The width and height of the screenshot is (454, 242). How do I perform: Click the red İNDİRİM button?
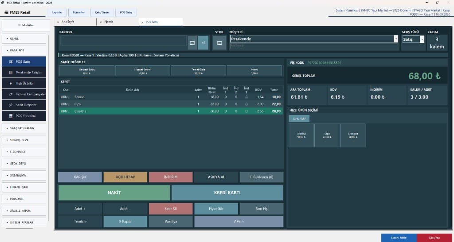pos(171,177)
